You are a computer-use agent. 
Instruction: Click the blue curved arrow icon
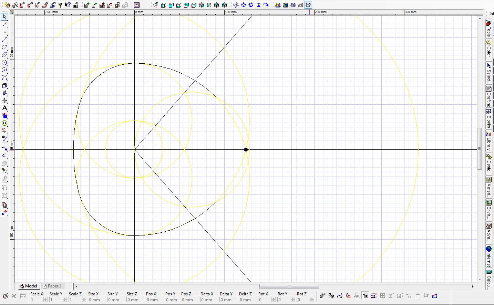(x=266, y=5)
